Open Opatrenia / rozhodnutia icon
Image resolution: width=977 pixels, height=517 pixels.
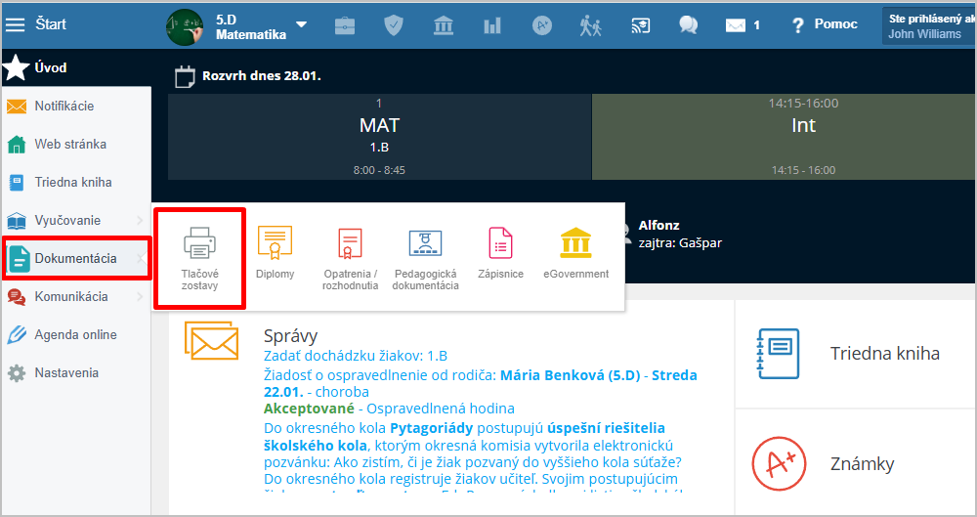(x=350, y=241)
